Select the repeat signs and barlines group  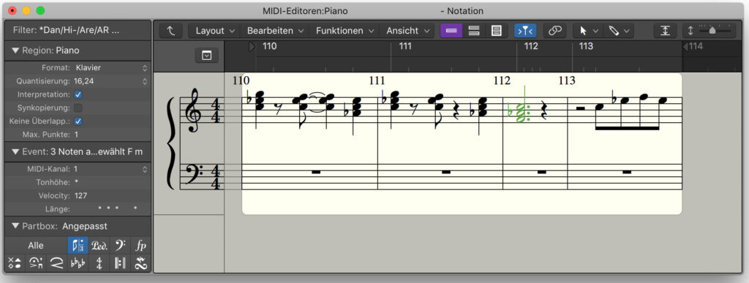119,263
